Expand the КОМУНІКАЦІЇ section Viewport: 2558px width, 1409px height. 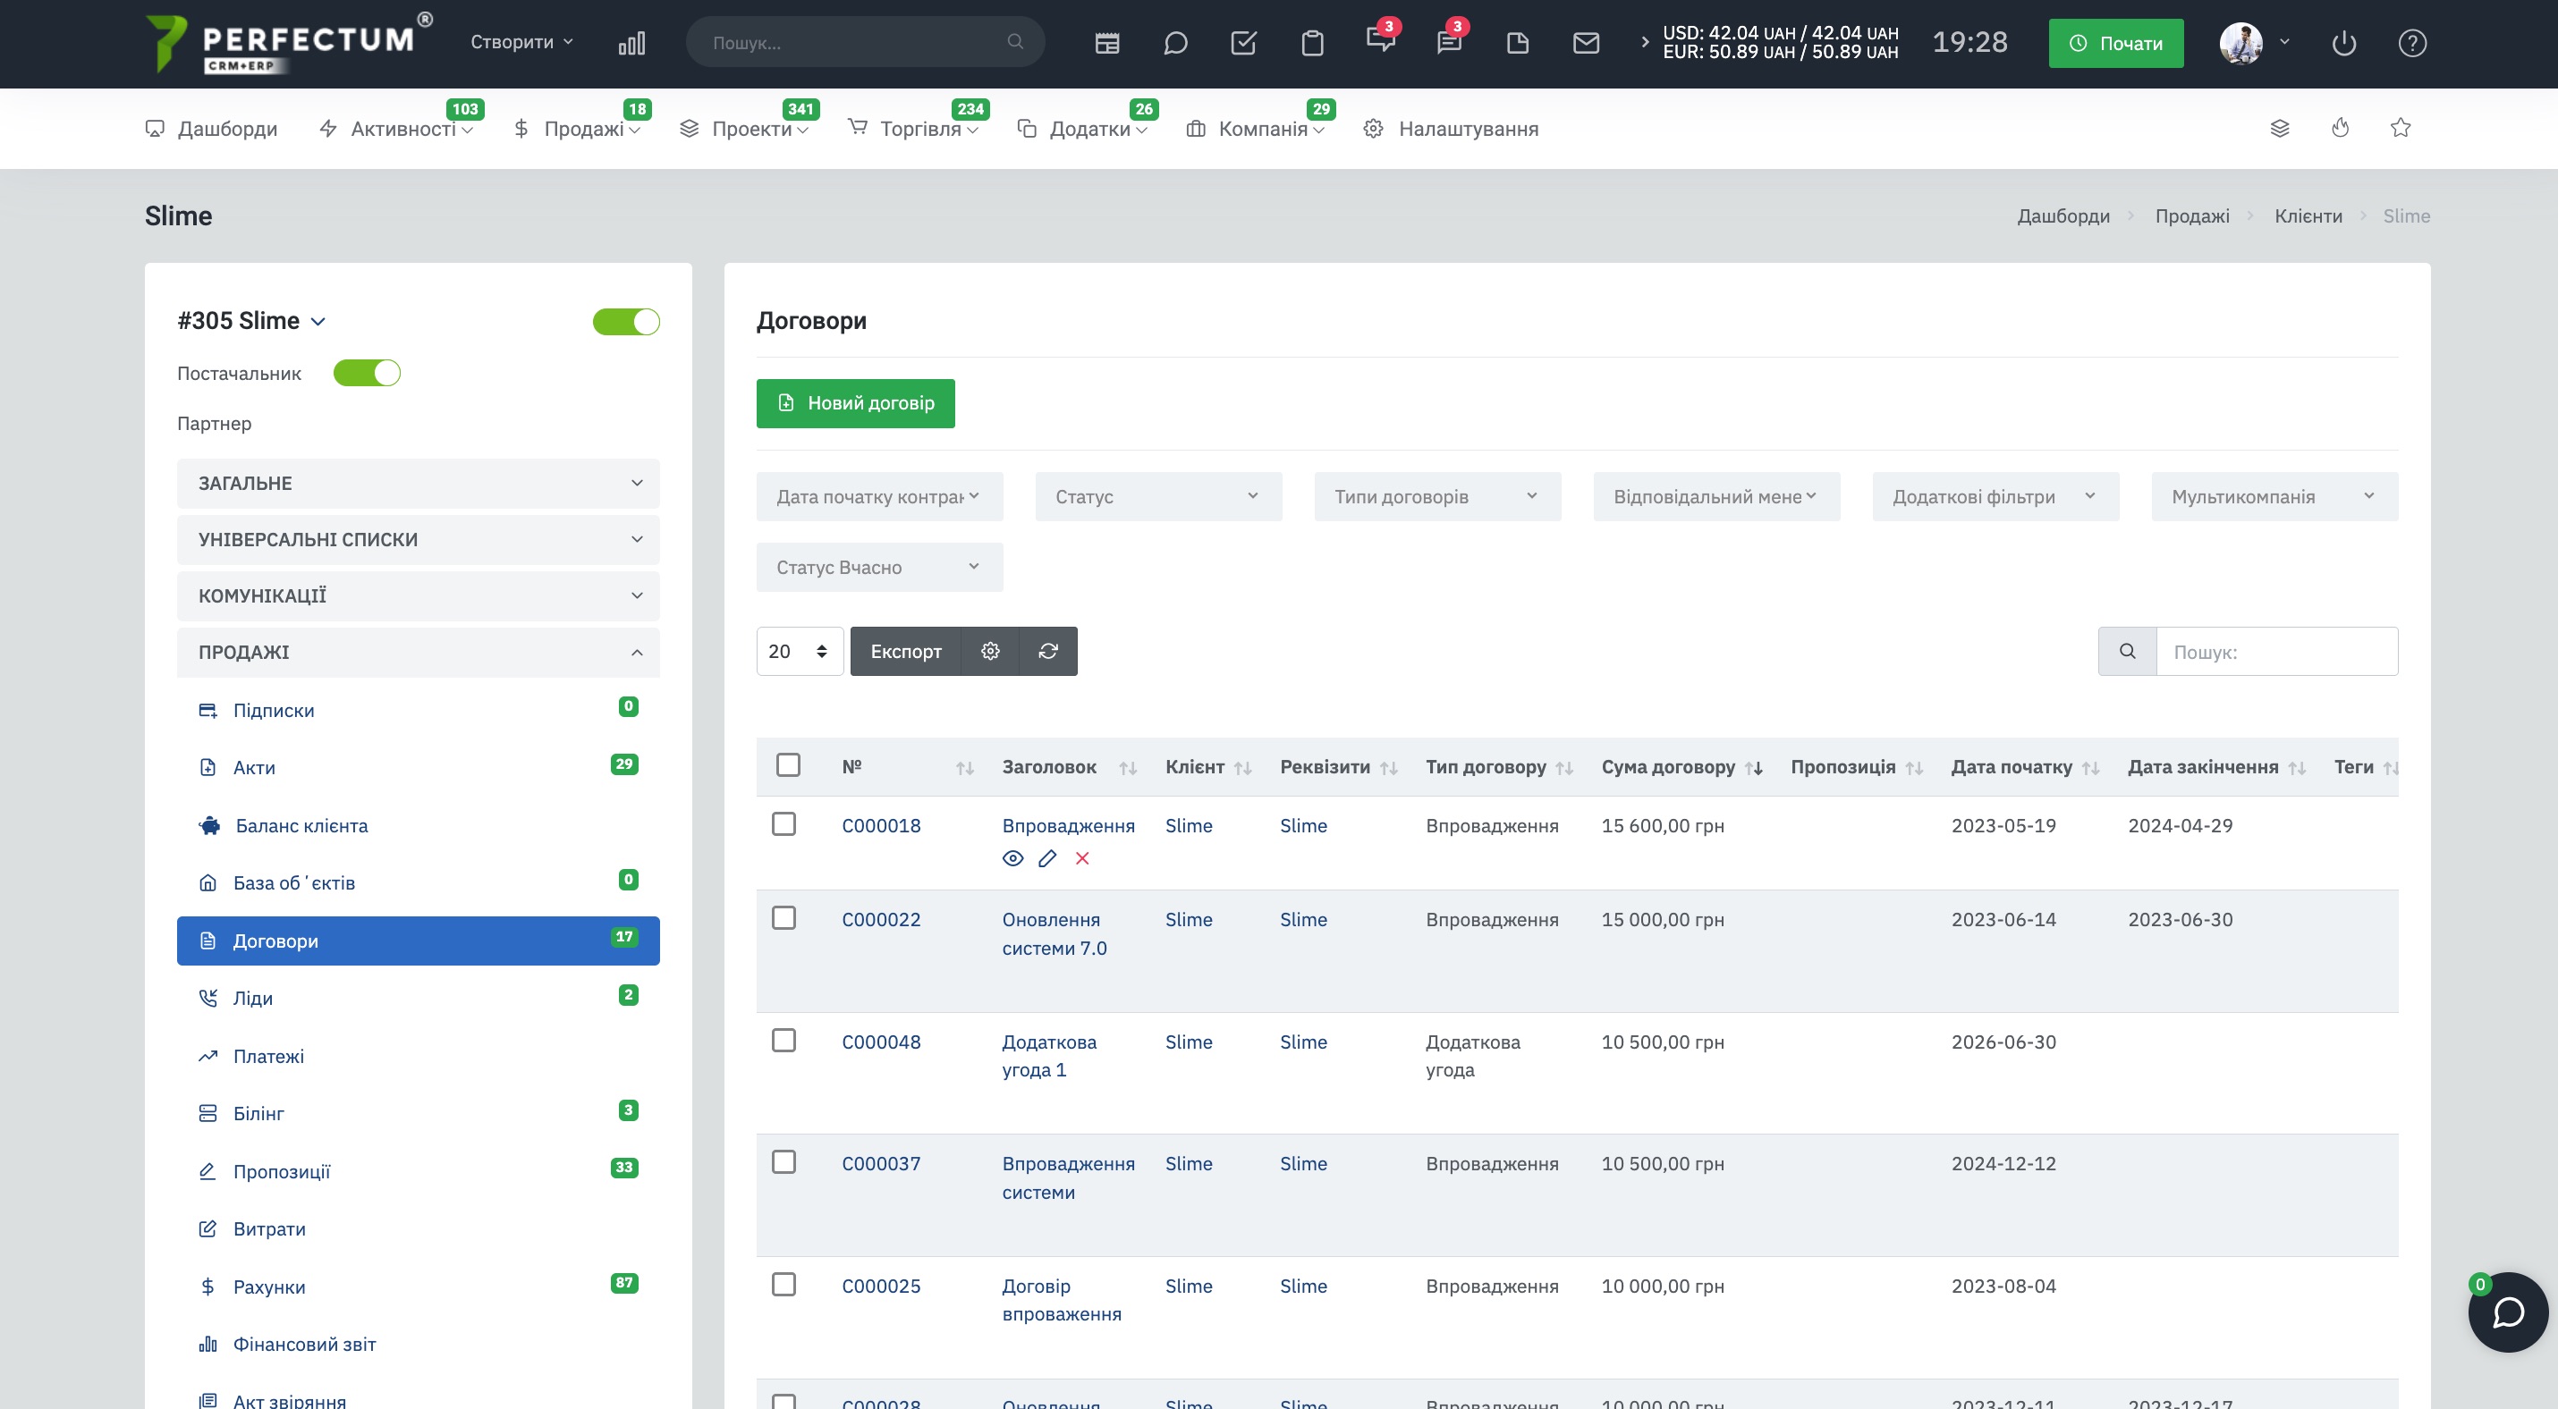click(x=418, y=595)
